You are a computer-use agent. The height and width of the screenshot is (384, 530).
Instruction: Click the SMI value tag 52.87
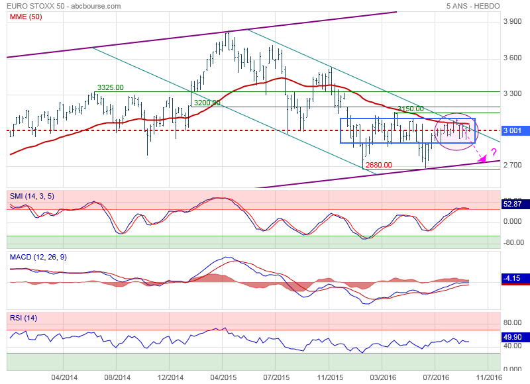(515, 204)
